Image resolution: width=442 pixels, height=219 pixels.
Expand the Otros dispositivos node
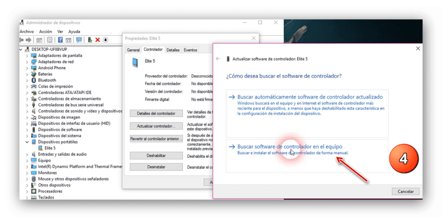click(x=27, y=185)
